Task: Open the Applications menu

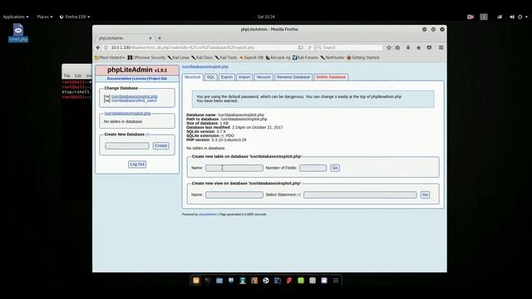Action: [16, 17]
